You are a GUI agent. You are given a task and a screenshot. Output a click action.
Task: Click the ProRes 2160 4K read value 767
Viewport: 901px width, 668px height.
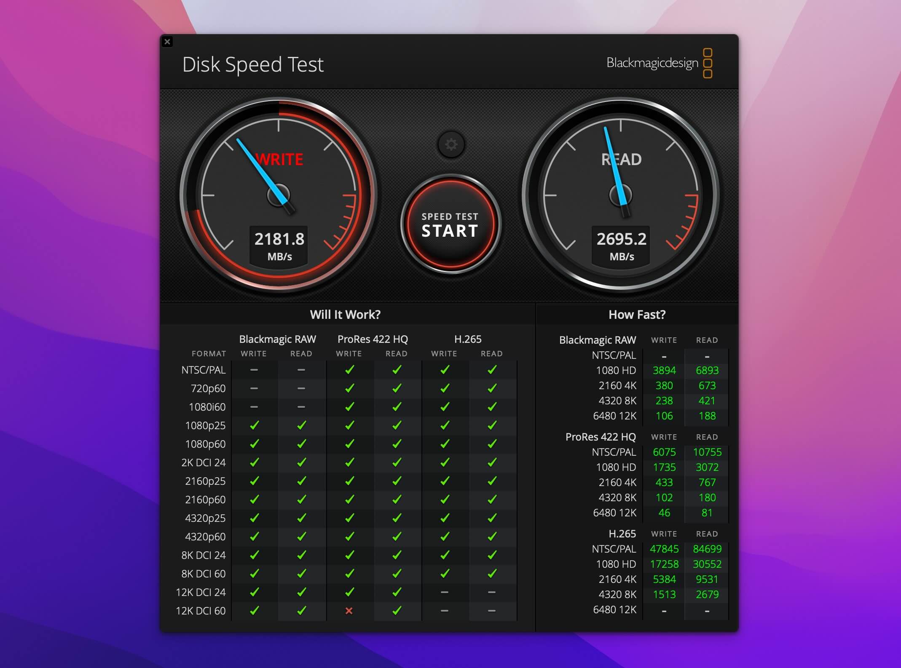707,482
